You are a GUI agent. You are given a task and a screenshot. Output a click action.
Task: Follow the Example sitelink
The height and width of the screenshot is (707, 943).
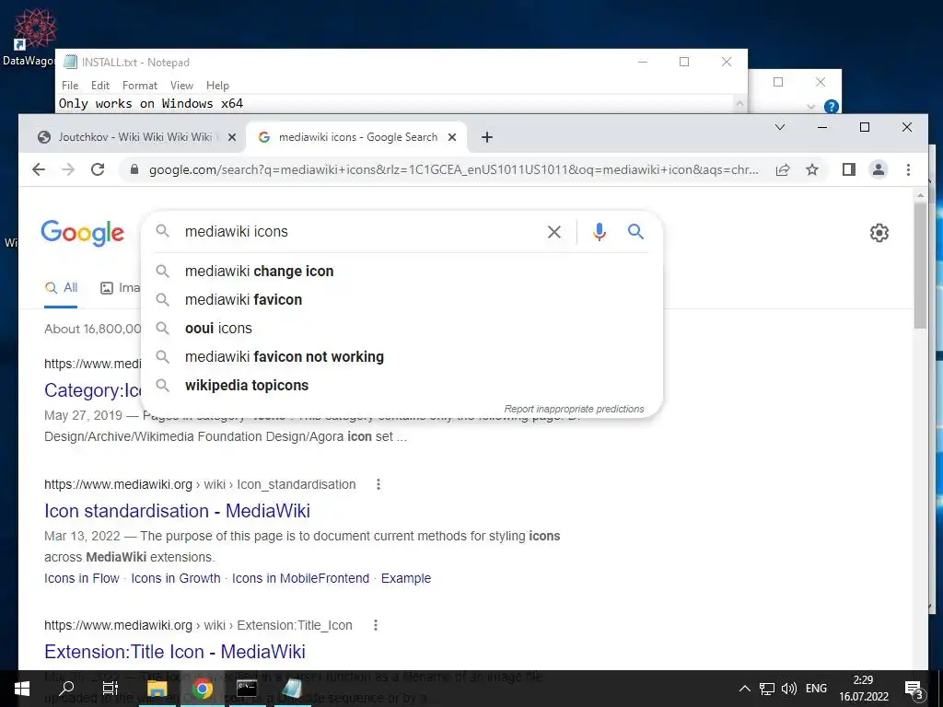(x=406, y=578)
